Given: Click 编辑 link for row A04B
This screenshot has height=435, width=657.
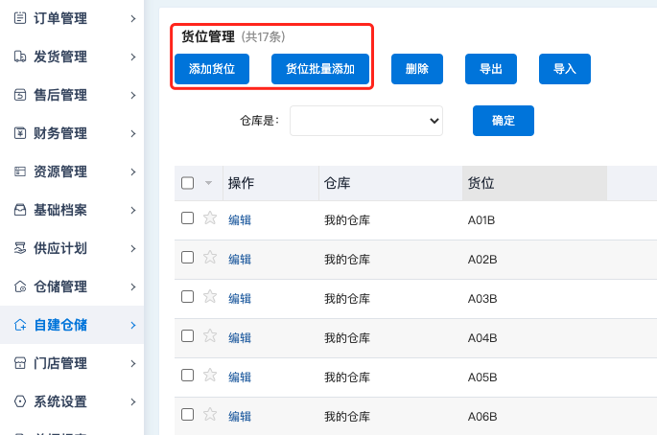Looking at the screenshot, I should click(240, 337).
